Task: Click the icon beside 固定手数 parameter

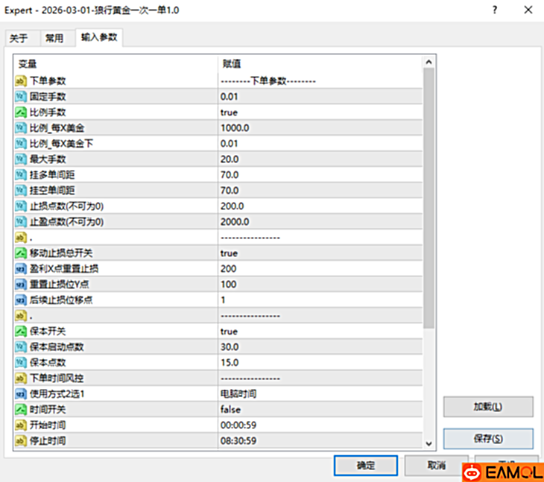Action: 21,97
